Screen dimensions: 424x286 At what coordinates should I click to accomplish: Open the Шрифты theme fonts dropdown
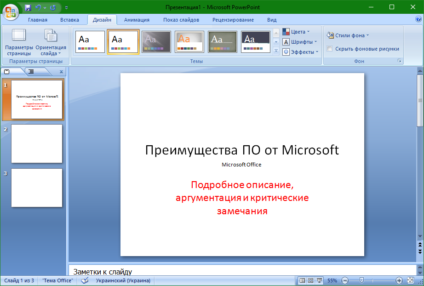click(300, 42)
